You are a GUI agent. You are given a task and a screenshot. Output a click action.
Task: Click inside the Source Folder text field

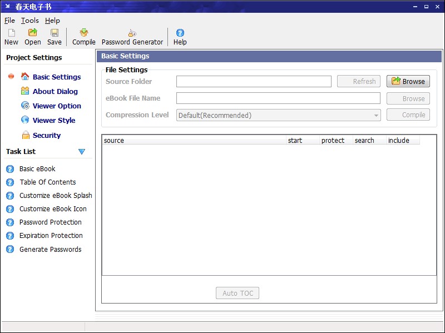254,82
